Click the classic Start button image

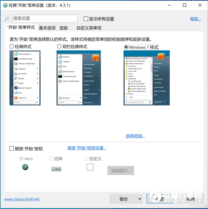click(56, 169)
